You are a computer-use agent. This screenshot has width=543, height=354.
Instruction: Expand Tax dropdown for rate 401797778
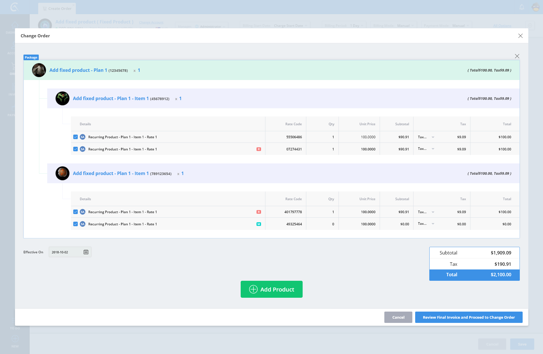pos(433,212)
